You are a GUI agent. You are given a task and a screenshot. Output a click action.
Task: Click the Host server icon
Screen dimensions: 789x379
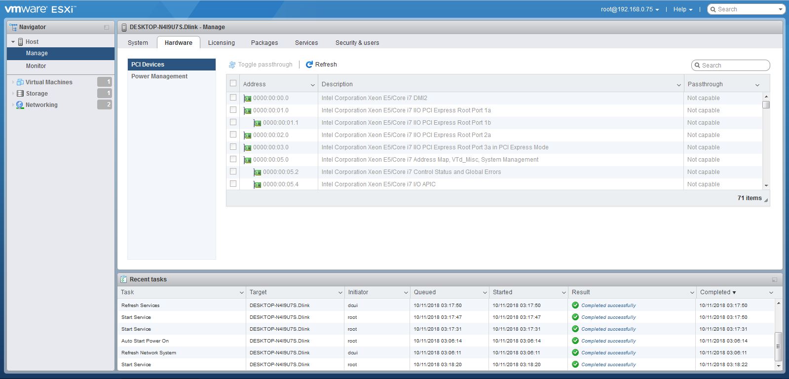coord(21,42)
